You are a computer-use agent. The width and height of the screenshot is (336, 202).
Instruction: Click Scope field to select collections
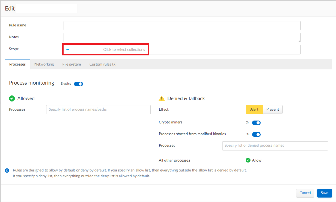pos(182,50)
